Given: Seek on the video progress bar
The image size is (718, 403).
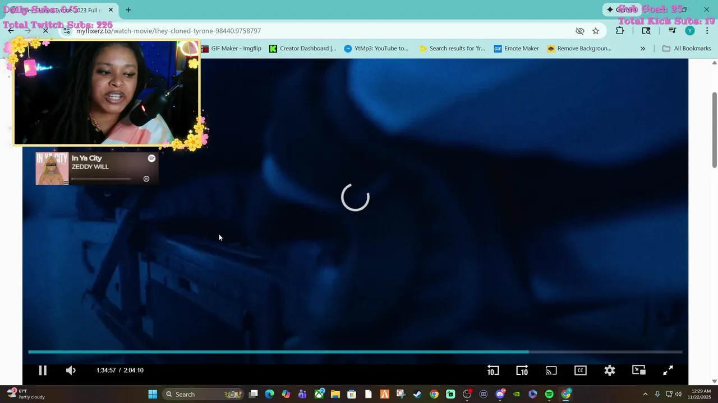Looking at the screenshot, I should pos(355,352).
